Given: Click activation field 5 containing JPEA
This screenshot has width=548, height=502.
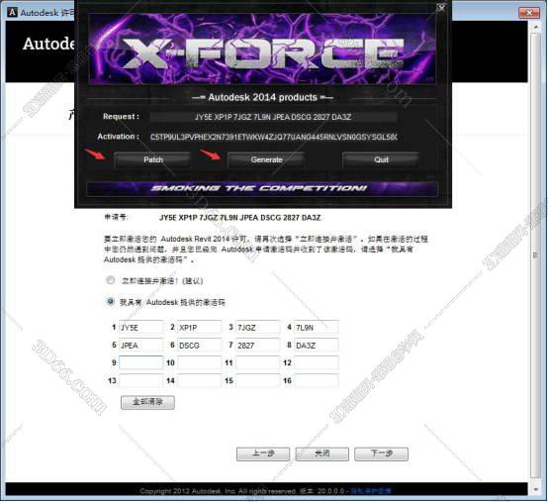Looking at the screenshot, I should click(141, 346).
